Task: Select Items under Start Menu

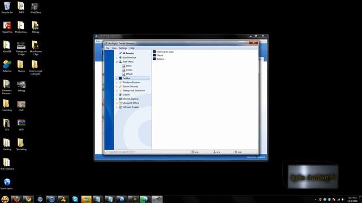Action: [127, 66]
